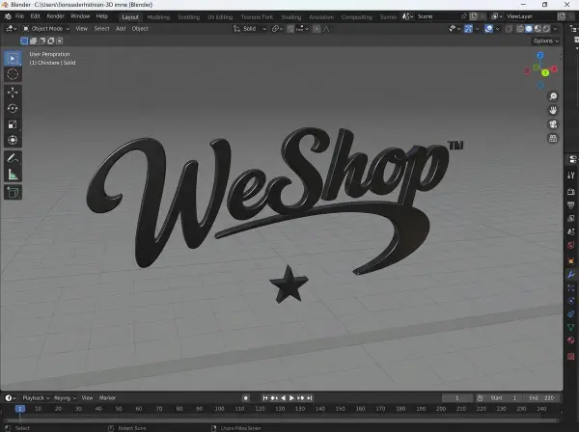Toggle proportional editing in header
The width and height of the screenshot is (579, 432).
click(317, 29)
